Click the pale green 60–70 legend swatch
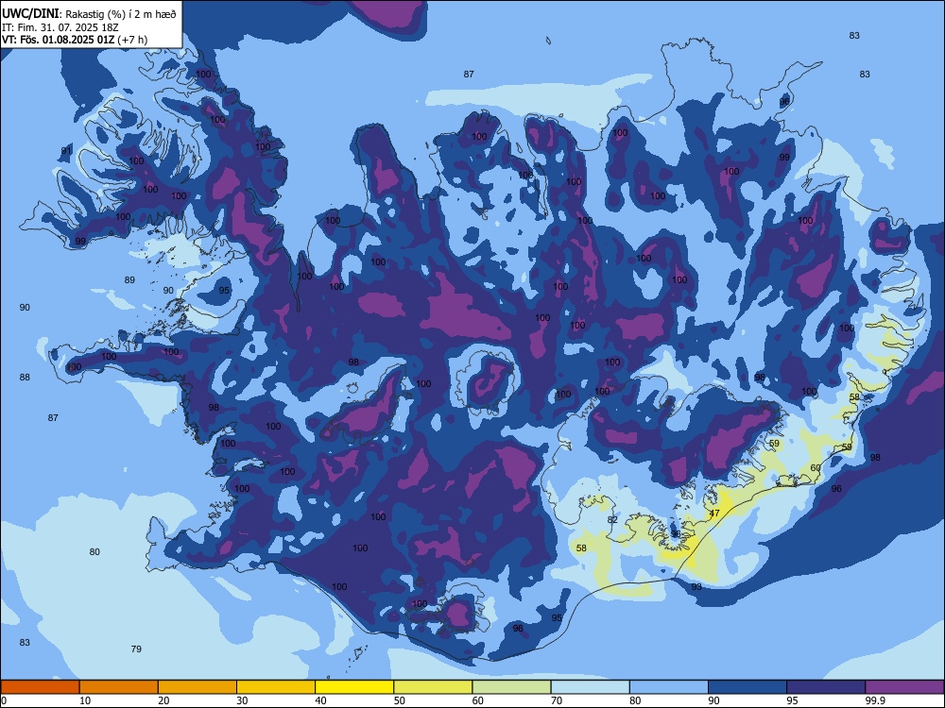This screenshot has width=945, height=708. 511,687
